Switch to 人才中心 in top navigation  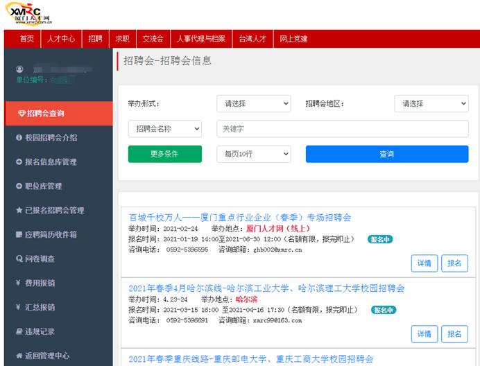tap(61, 39)
